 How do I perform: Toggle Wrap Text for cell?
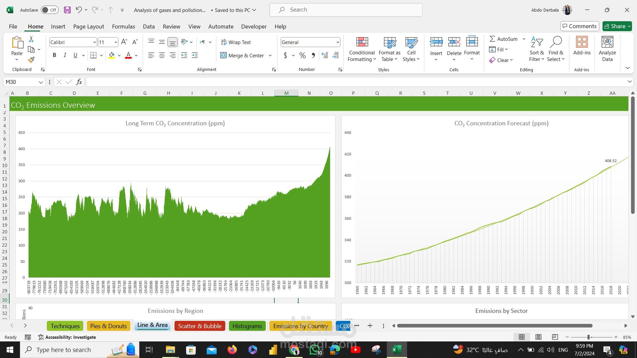(x=236, y=42)
